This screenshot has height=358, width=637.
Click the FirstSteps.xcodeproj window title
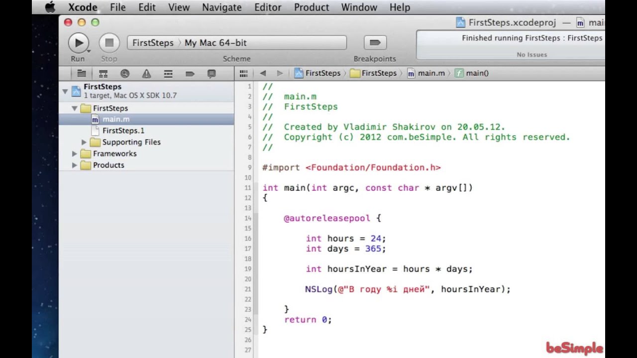coord(512,22)
